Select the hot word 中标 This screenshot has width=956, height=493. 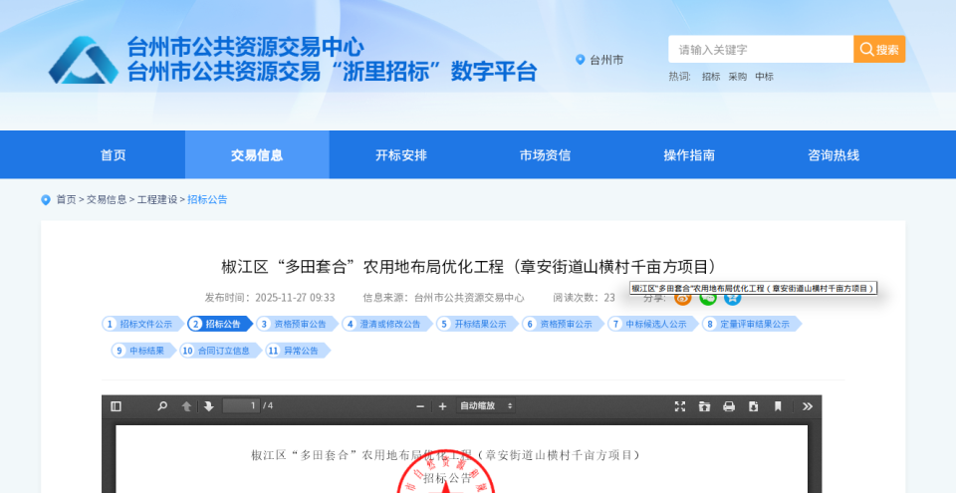point(765,77)
